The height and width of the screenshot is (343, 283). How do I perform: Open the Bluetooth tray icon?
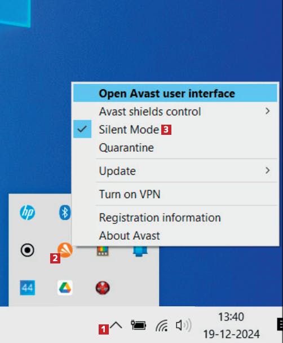coord(65,213)
